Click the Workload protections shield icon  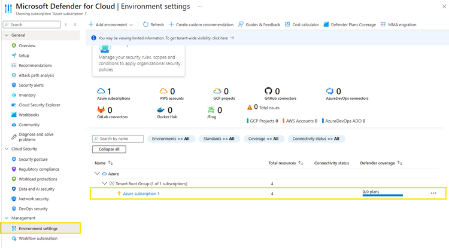pyautogui.click(x=14, y=179)
